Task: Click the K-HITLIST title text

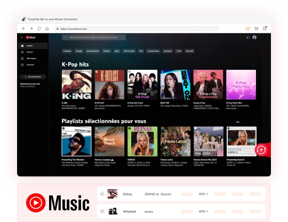Action: click(99, 103)
